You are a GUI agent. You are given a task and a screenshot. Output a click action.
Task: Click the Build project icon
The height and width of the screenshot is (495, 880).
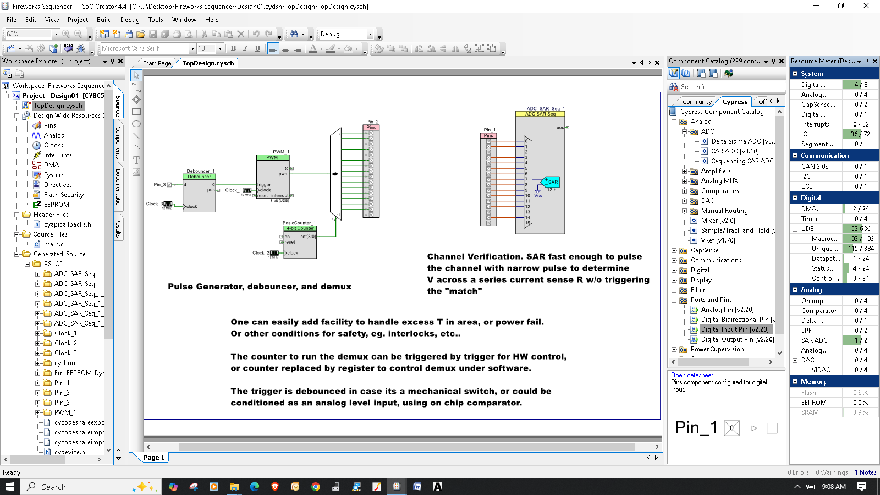coord(10,48)
